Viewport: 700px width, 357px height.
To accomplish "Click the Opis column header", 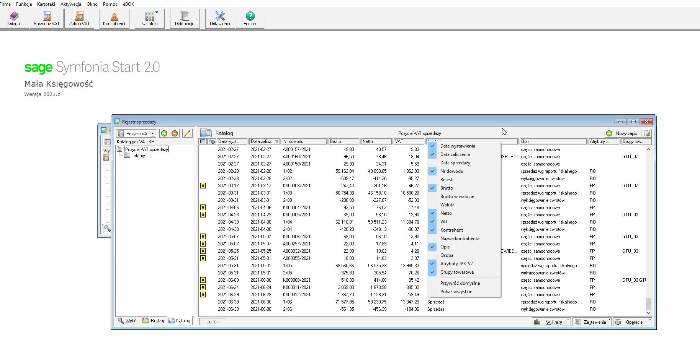I will (553, 141).
